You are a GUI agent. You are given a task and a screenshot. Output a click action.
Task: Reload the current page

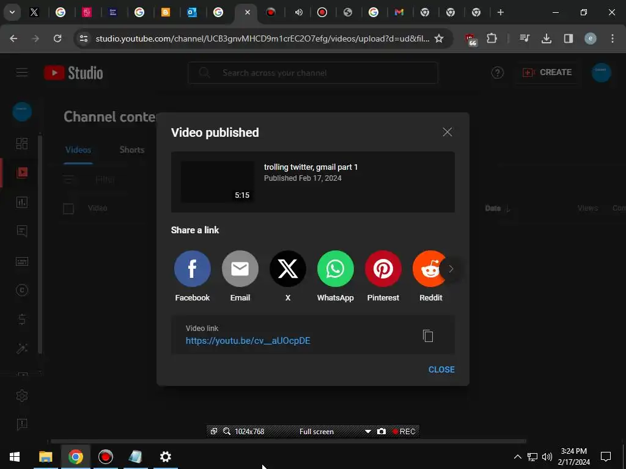[57, 38]
